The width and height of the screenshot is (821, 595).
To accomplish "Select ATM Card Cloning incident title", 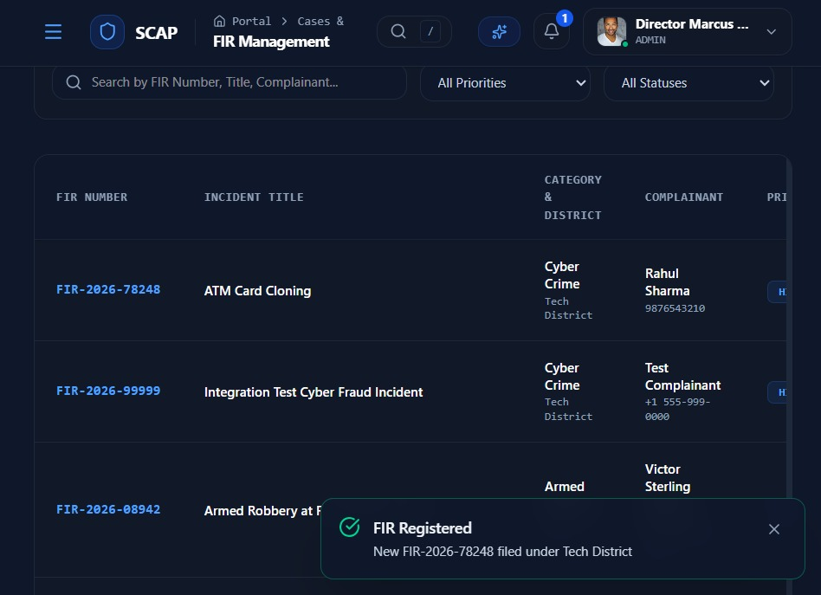I will (x=257, y=291).
